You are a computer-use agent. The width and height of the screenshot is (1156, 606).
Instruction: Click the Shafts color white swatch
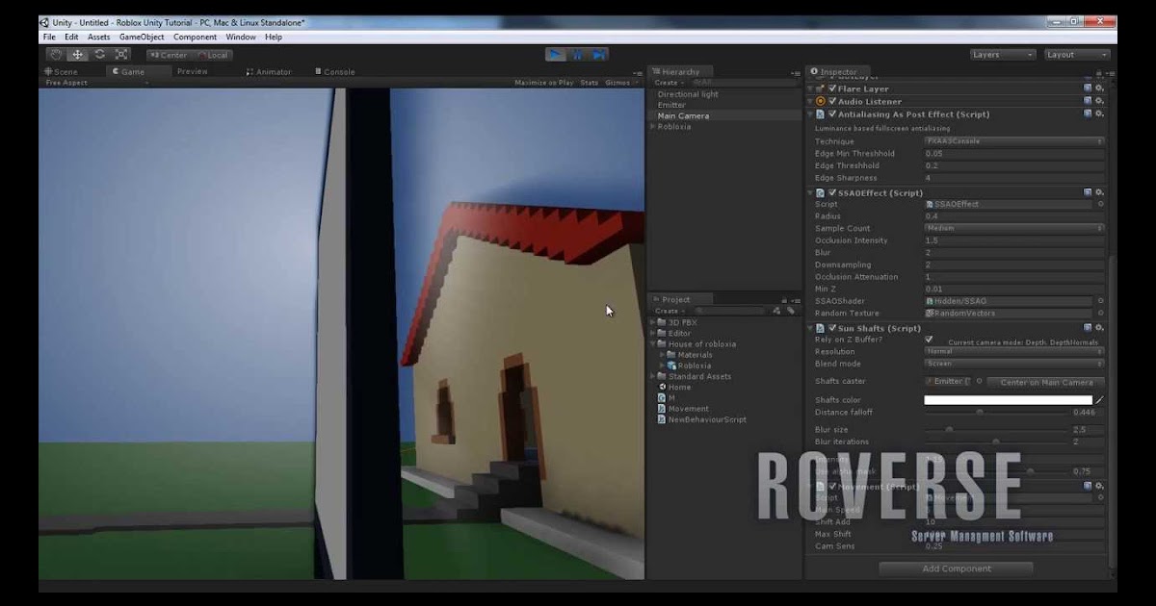click(x=1009, y=400)
